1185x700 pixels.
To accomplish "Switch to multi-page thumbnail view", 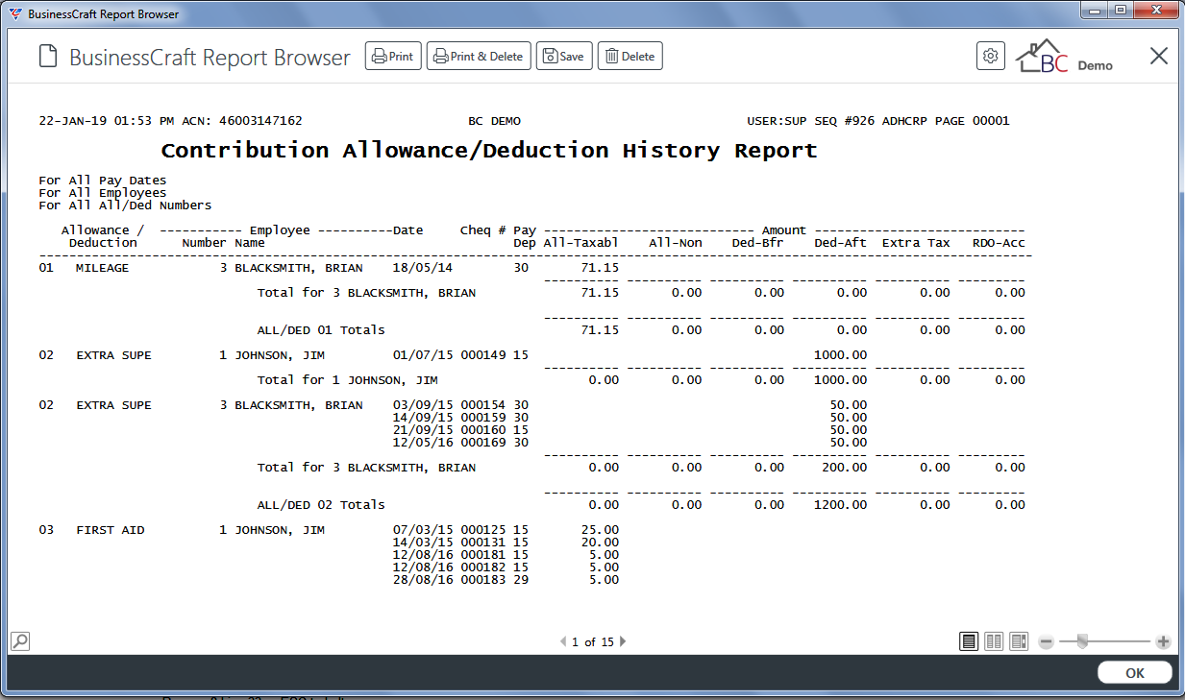I will [x=1019, y=640].
